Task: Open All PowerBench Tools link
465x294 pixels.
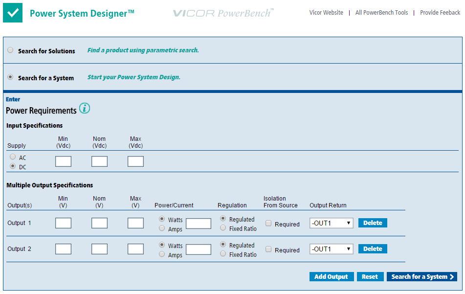Action: click(382, 13)
